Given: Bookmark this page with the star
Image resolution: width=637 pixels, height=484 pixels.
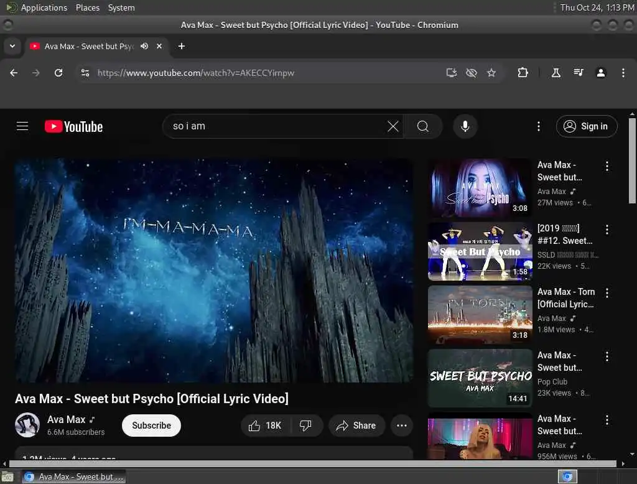Looking at the screenshot, I should (x=491, y=73).
